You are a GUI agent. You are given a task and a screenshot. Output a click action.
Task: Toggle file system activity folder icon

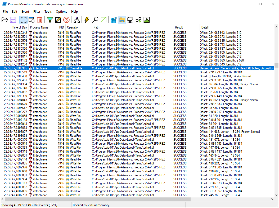(122, 20)
